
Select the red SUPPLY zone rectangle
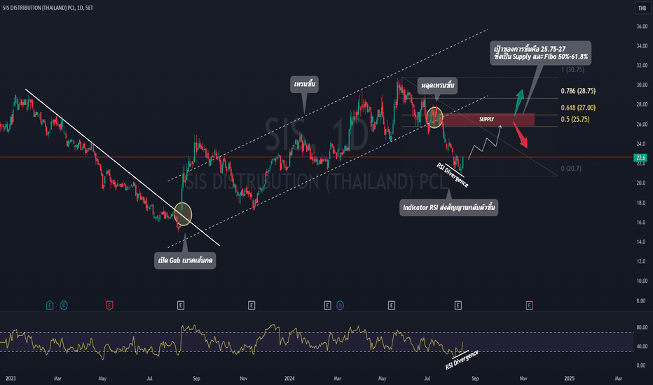point(488,120)
